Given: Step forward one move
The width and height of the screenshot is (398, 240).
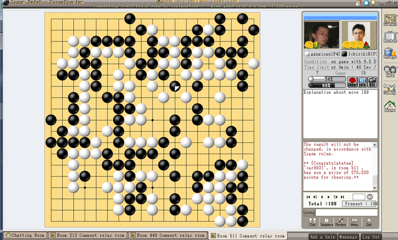Looking at the screenshot, I should point(328,197).
